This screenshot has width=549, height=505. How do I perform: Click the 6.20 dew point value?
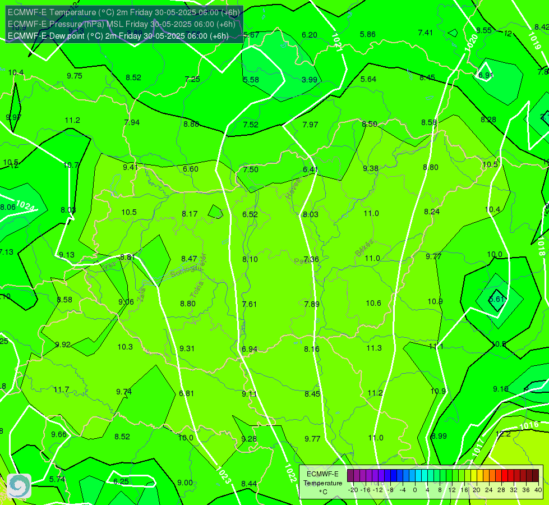pyautogui.click(x=310, y=35)
